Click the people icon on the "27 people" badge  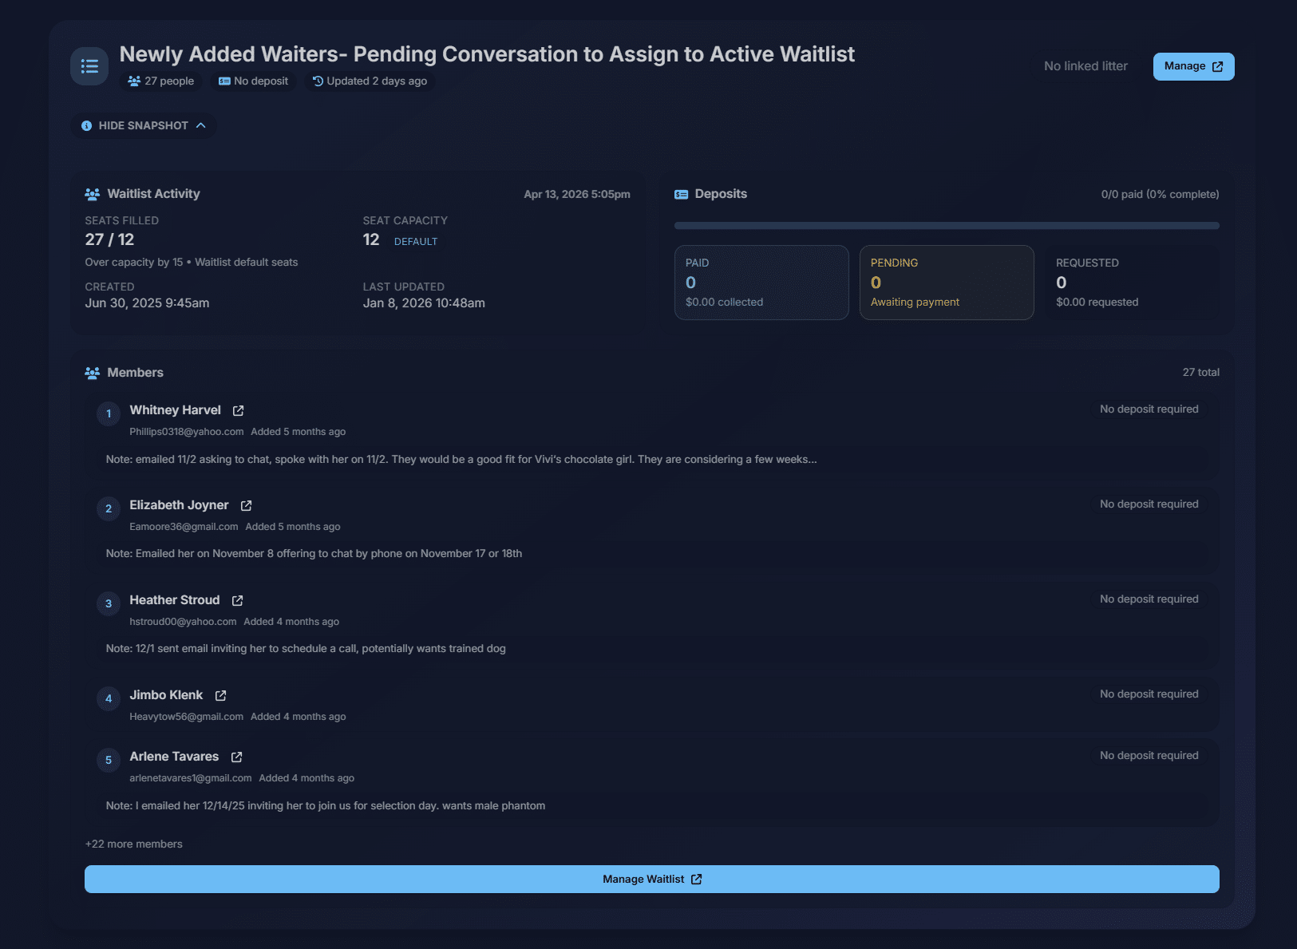pyautogui.click(x=133, y=81)
